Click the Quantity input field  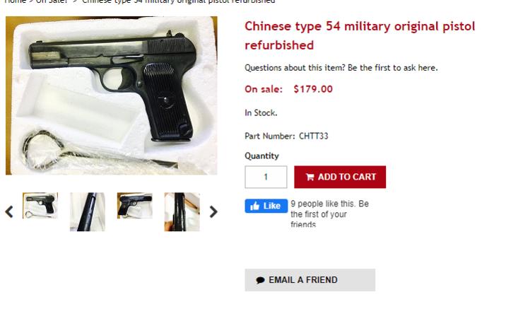coord(266,177)
